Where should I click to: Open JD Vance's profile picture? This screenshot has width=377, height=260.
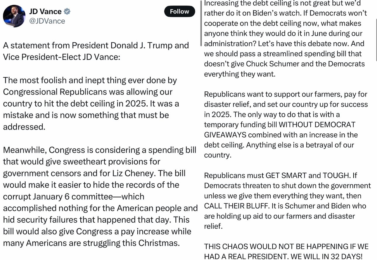click(x=14, y=16)
